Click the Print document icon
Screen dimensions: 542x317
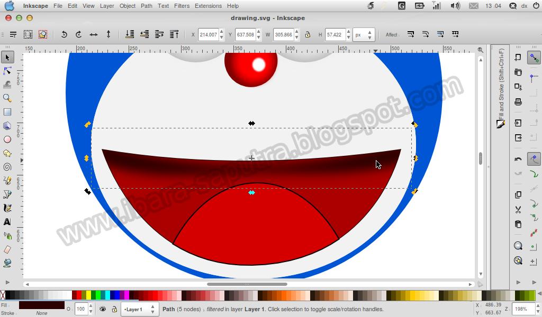click(518, 102)
